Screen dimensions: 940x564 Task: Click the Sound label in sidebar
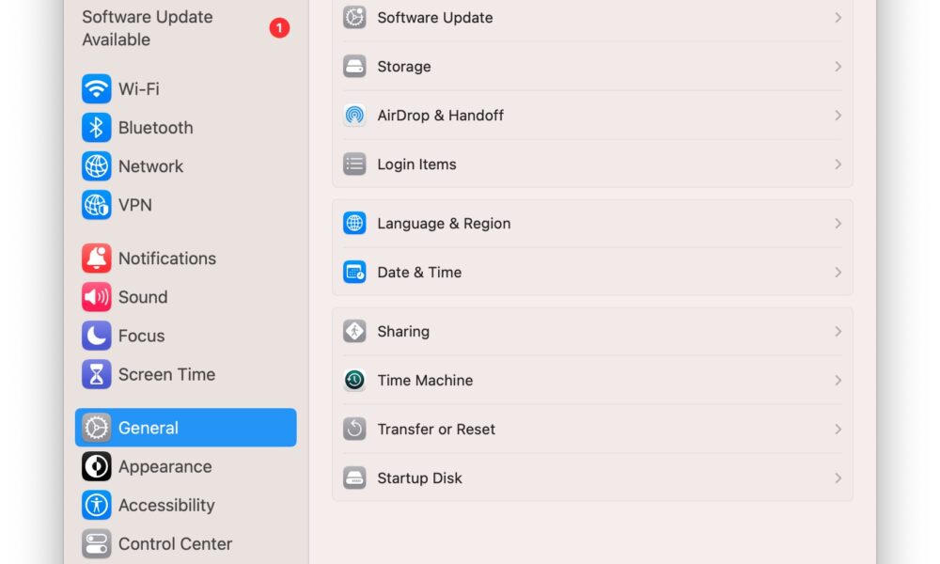coord(143,297)
